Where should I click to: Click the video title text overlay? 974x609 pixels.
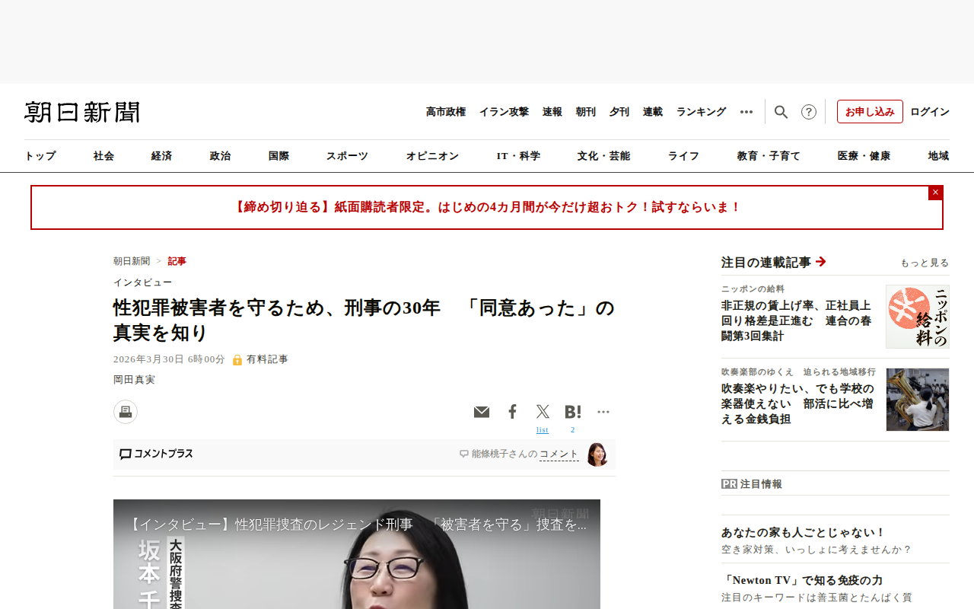click(x=357, y=525)
